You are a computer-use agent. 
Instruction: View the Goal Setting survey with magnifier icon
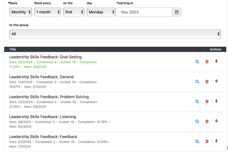click(197, 62)
